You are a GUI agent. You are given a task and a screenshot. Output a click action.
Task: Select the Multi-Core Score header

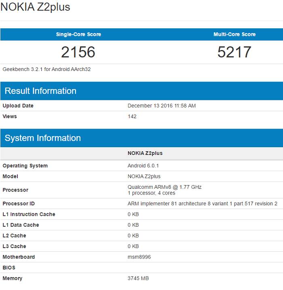[x=234, y=34]
